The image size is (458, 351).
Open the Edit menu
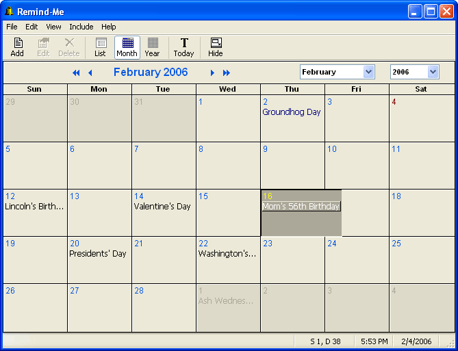tap(31, 27)
